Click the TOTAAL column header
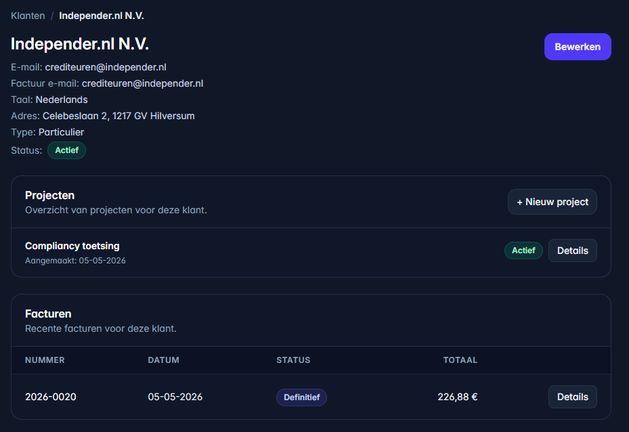Image resolution: width=629 pixels, height=432 pixels. point(460,360)
